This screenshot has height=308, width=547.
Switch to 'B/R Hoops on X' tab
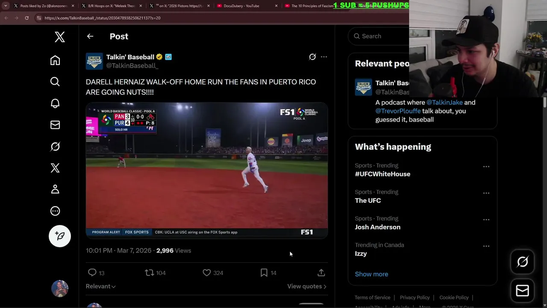click(111, 6)
